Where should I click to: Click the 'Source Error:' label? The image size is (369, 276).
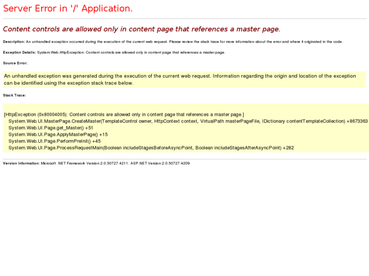pyautogui.click(x=15, y=63)
